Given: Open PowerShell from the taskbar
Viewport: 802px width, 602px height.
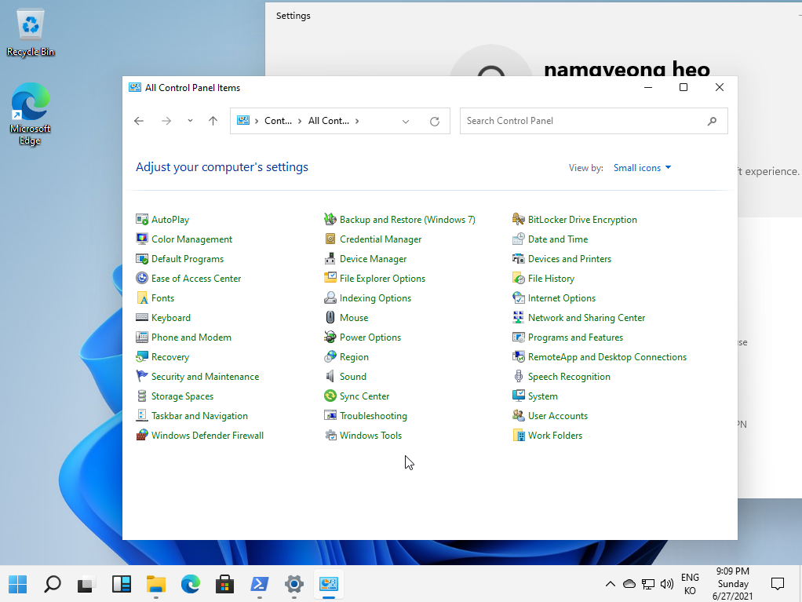Looking at the screenshot, I should coord(259,584).
